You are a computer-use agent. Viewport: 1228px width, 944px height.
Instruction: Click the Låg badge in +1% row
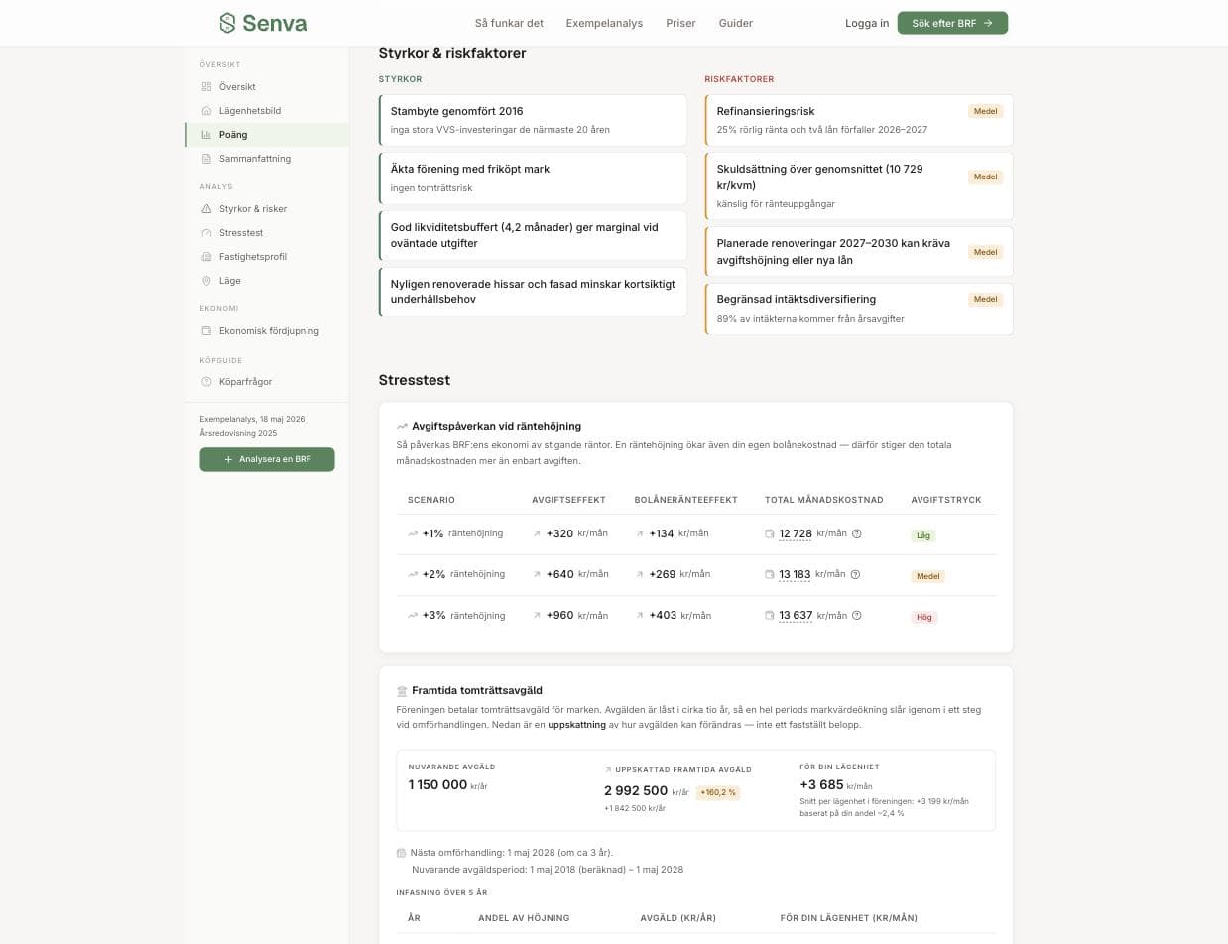pos(923,535)
